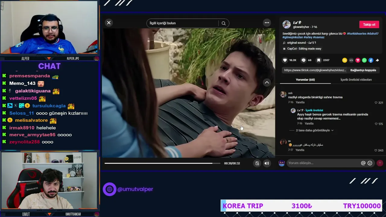Expand 2 tane daha görüntüleyin replies
This screenshot has height=217, width=386.
315,131
